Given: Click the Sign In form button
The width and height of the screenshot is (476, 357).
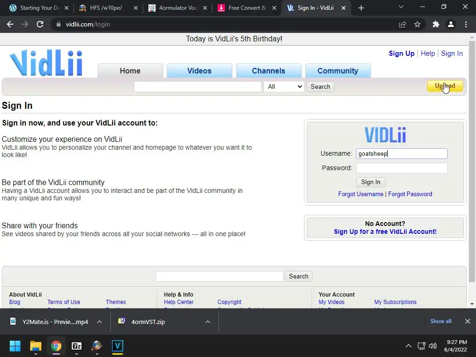Looking at the screenshot, I should tap(370, 182).
